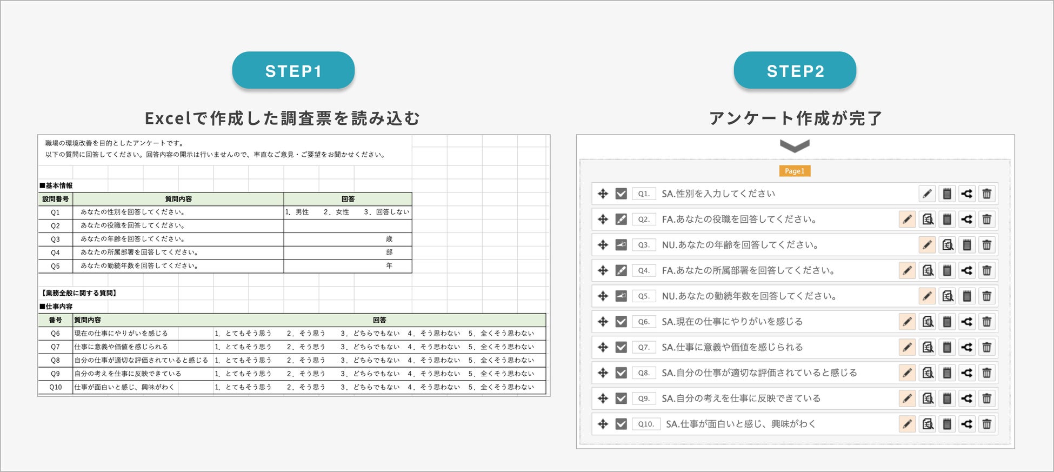The height and width of the screenshot is (472, 1054).
Task: Grab the move handle icon for Q4
Action: point(603,270)
